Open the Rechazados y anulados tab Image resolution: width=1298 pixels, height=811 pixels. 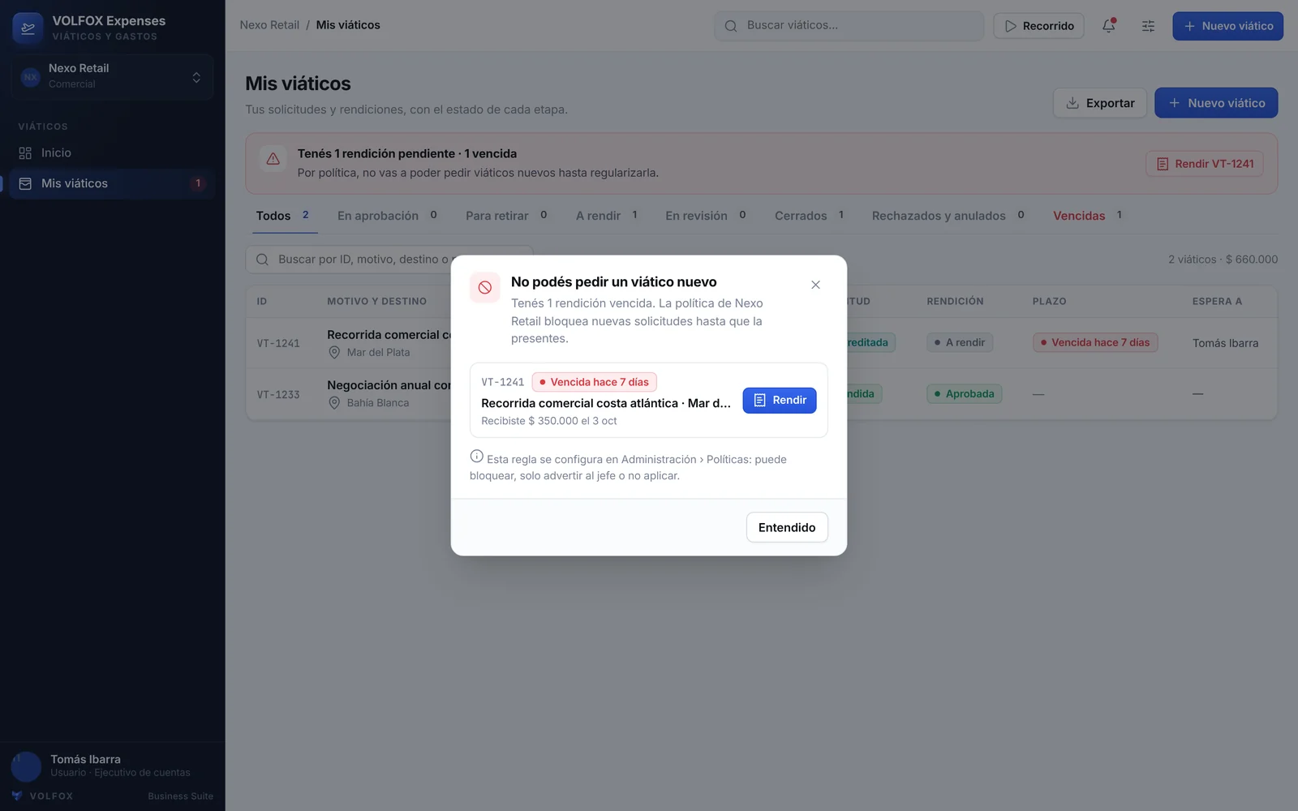coord(948,216)
